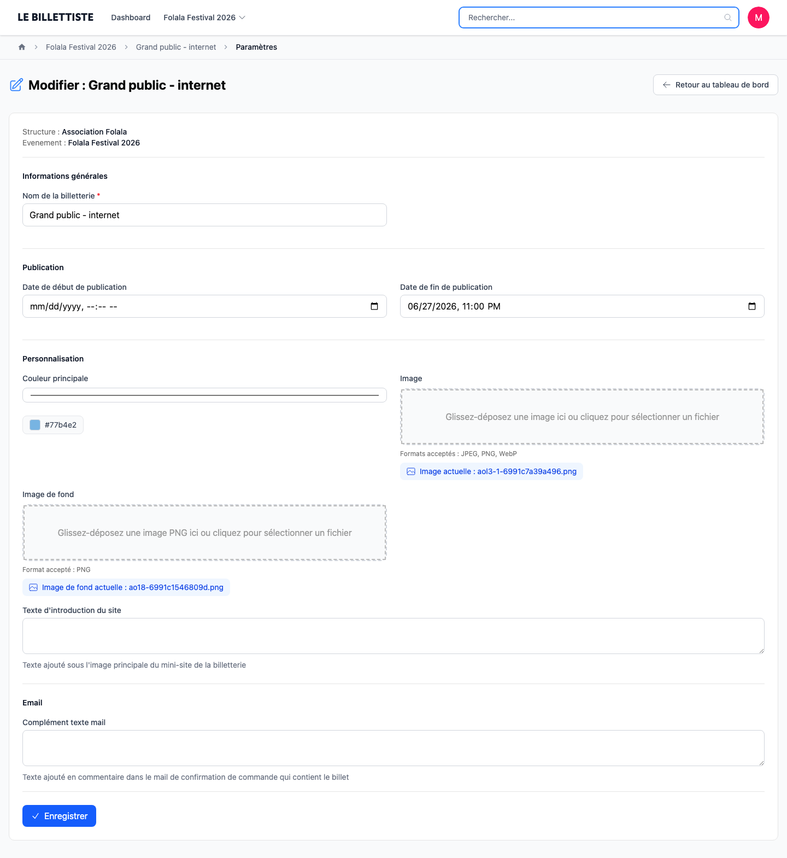Open the Couleur principale color picker bar

204,395
